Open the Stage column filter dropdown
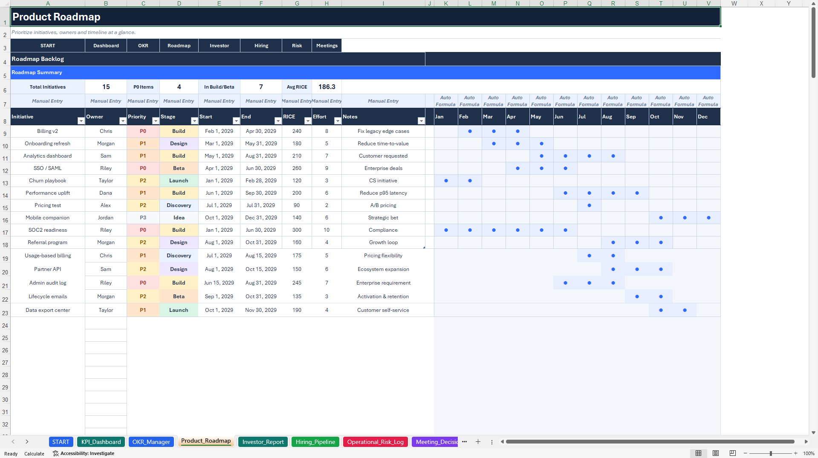The image size is (818, 458). pyautogui.click(x=194, y=121)
